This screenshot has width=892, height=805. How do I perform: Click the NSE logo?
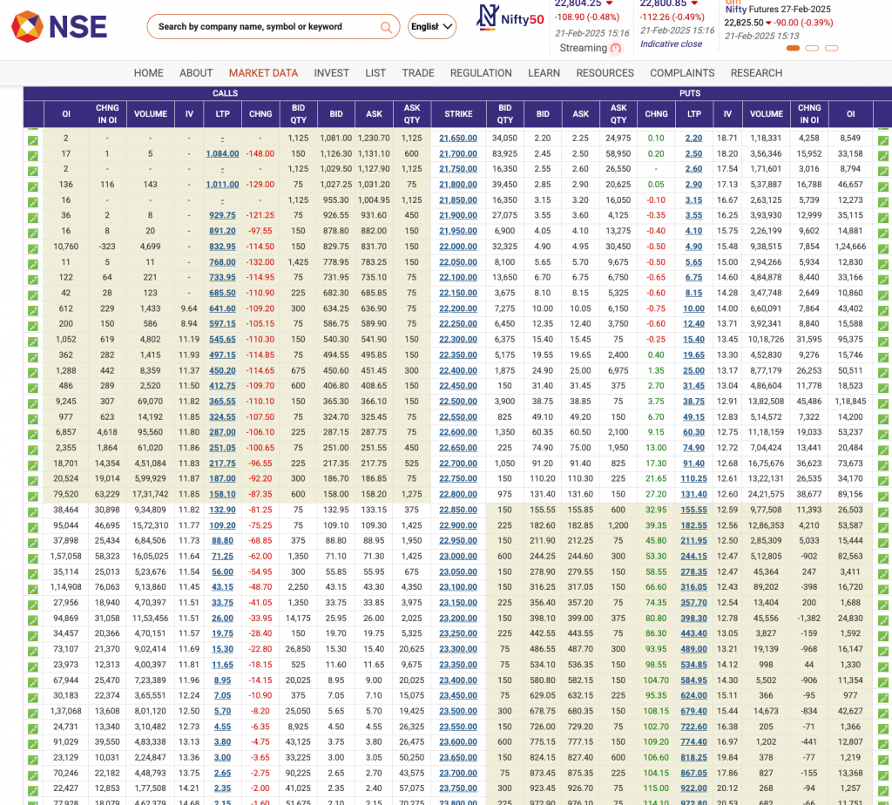click(59, 27)
